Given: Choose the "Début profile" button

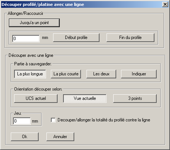Looking at the screenshot, I should pyautogui.click(x=76, y=37).
